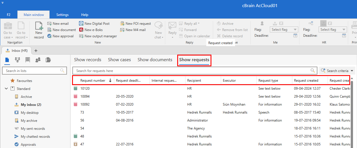
Task: Open the Me flag Select flag dropdown
Action: click(284, 30)
